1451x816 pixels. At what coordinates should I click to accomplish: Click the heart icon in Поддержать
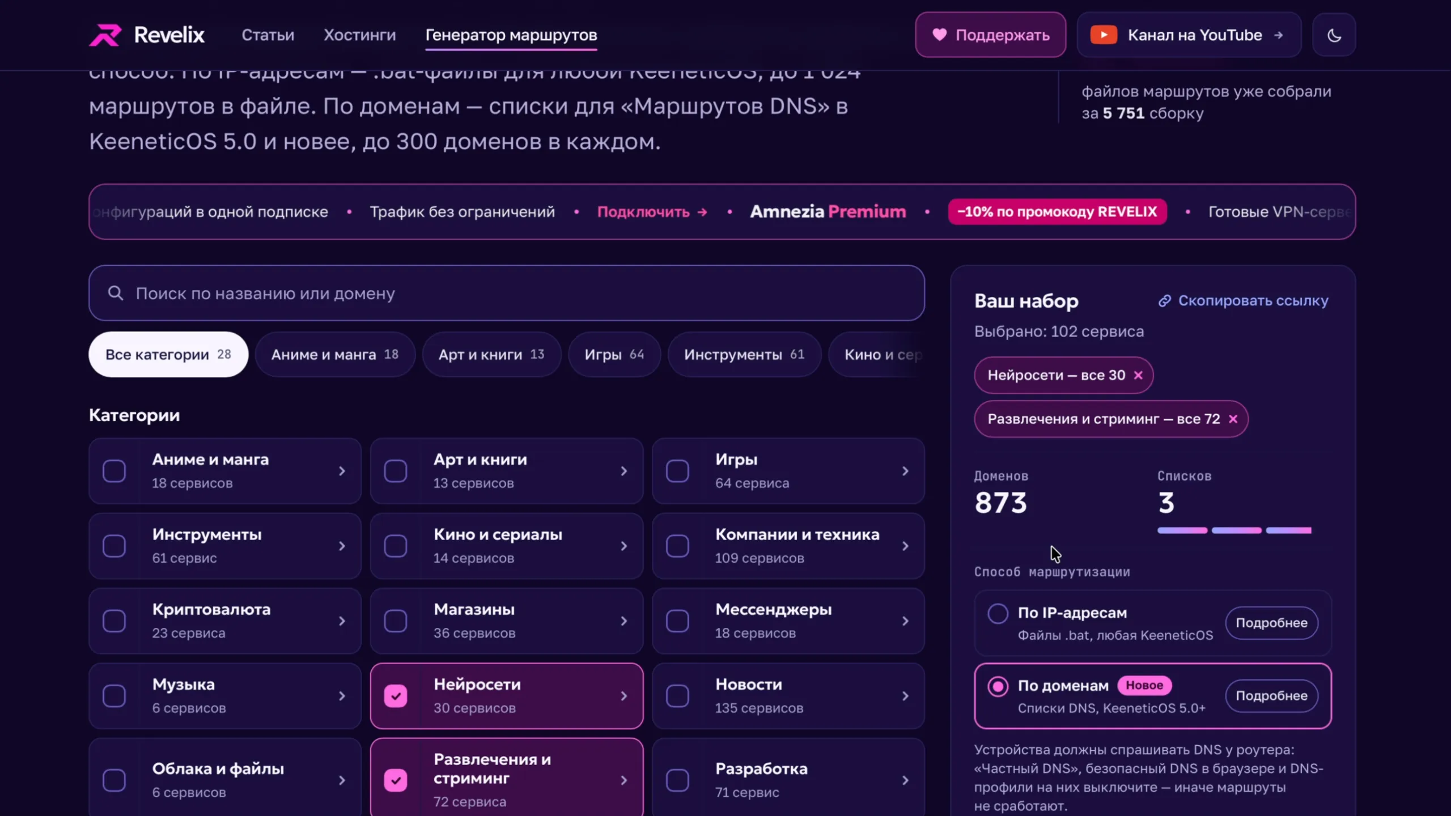click(x=939, y=35)
